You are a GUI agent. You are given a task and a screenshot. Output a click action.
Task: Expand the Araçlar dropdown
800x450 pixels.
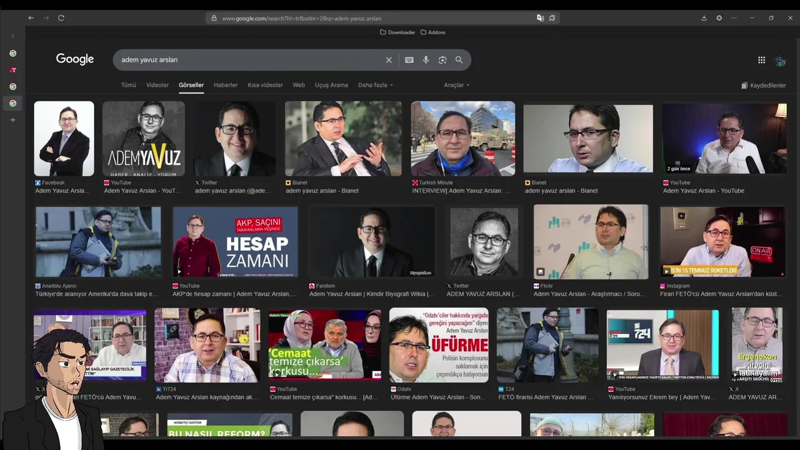(457, 85)
